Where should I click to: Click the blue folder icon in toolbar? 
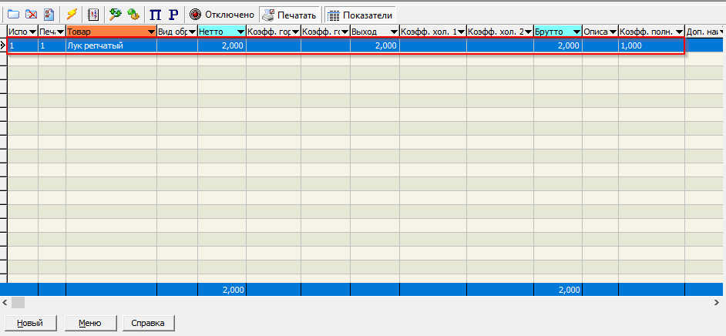(13, 14)
